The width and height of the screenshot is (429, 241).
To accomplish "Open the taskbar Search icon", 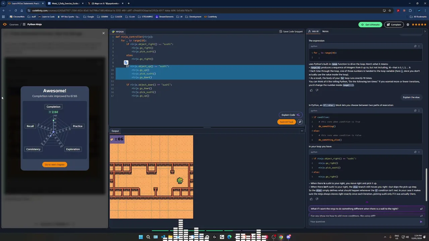I will click(148, 237).
